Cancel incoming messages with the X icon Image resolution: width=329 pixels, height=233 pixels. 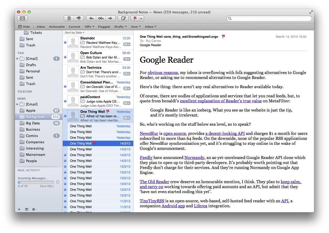pyautogui.click(x=58, y=182)
